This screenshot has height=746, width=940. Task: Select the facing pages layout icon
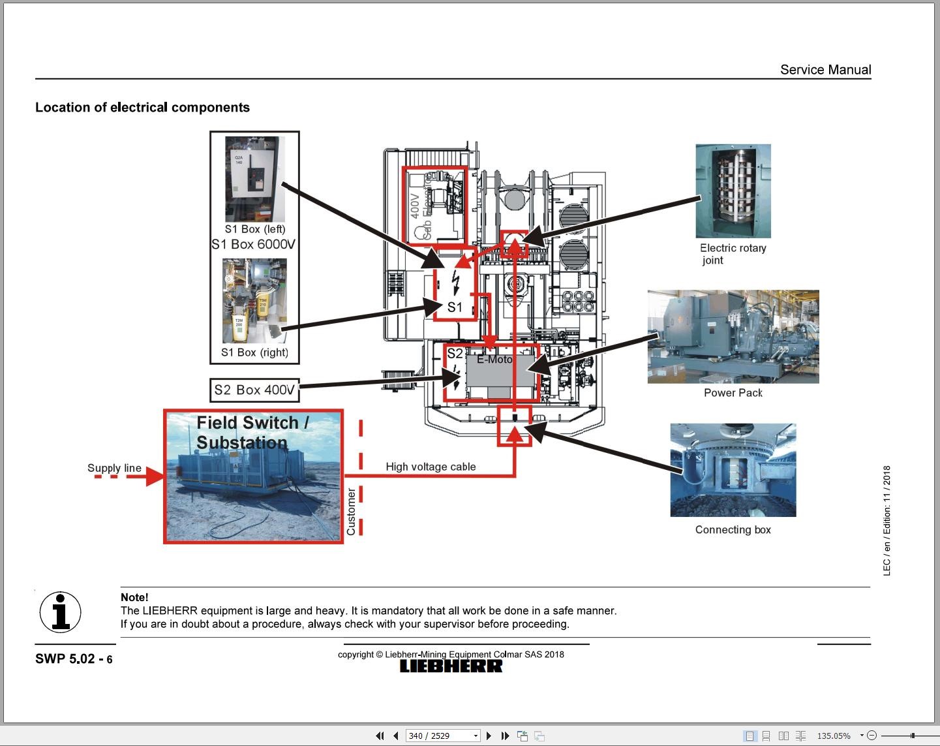(x=785, y=735)
